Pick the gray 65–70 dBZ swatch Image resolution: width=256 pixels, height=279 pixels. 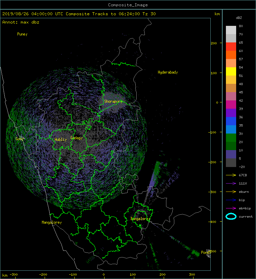click(x=231, y=38)
